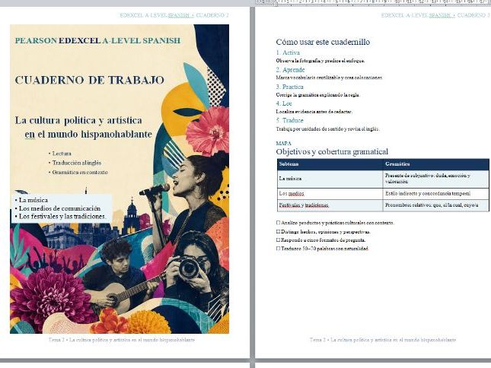The width and height of the screenshot is (491, 368).
Task: Click the horizontal ruler above the right page
Action: (373, 2)
